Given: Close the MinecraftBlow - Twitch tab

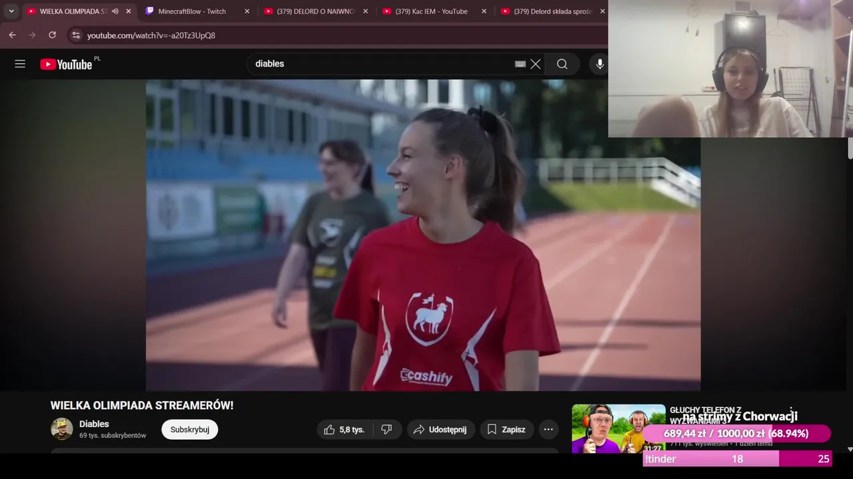Looking at the screenshot, I should tap(247, 11).
